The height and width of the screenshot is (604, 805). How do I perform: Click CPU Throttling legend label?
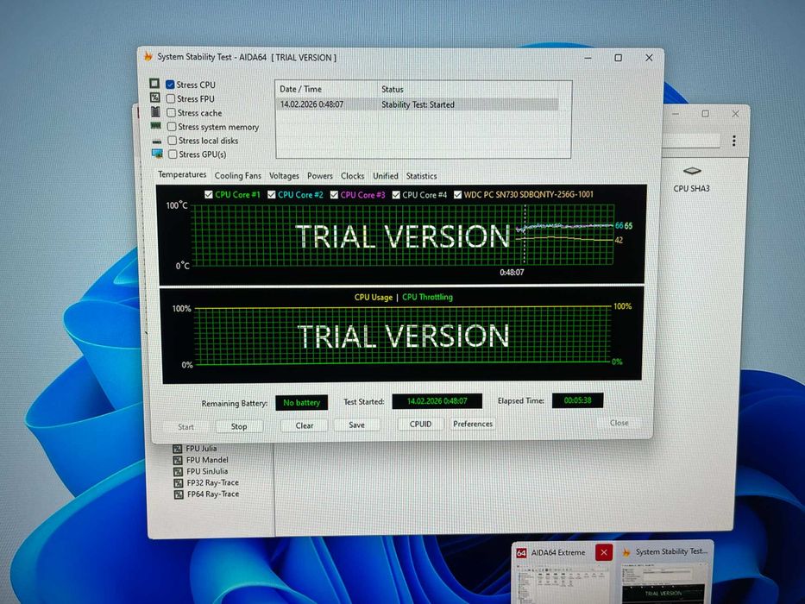427,297
